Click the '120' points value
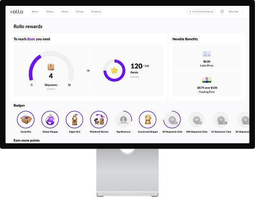This screenshot has height=197, width=255. pos(136,66)
